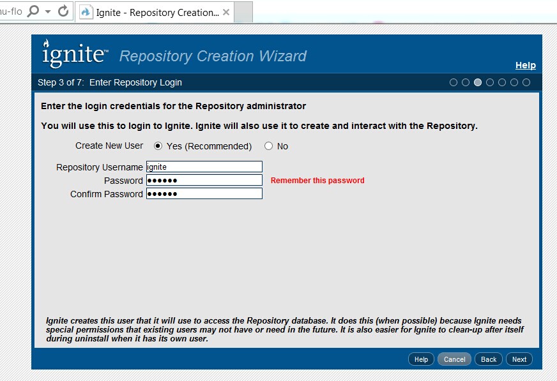The height and width of the screenshot is (381, 557).
Task: Click the Help button in the footer
Action: pyautogui.click(x=421, y=359)
